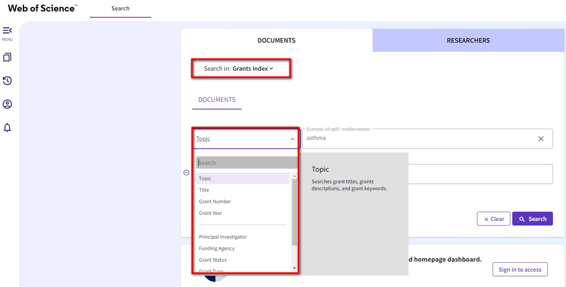Open the notifications bell icon
Screen dimensions: 566x287
7,128
